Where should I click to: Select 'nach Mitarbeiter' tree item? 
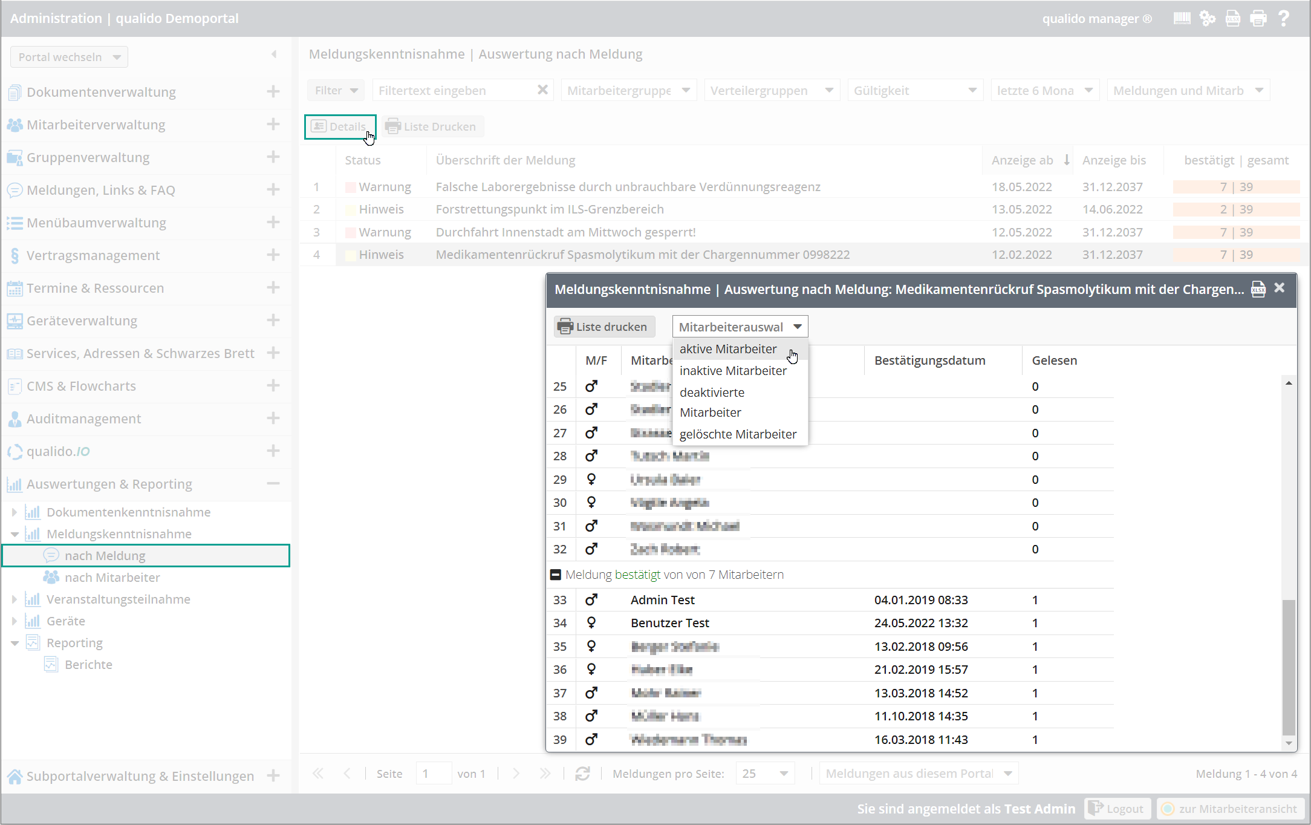(146, 578)
